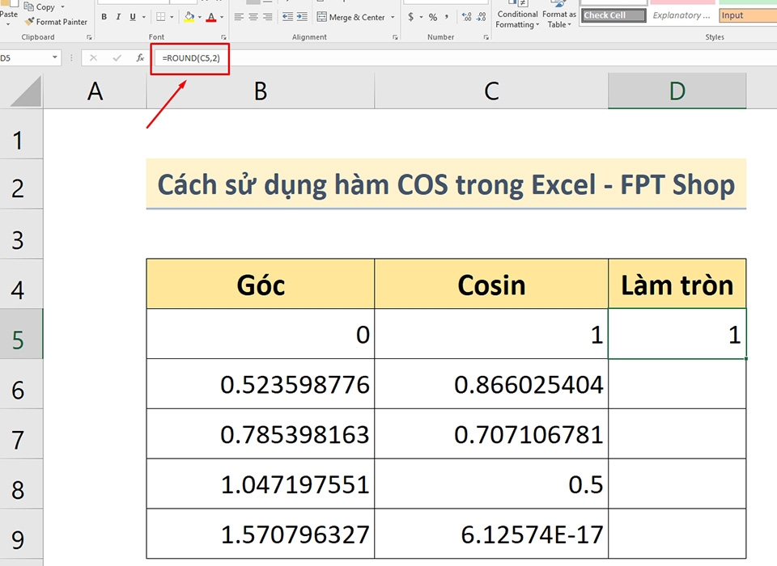Apply Accounting Number Format with dollar sign
Screen dimensions: 777x566
point(410,15)
